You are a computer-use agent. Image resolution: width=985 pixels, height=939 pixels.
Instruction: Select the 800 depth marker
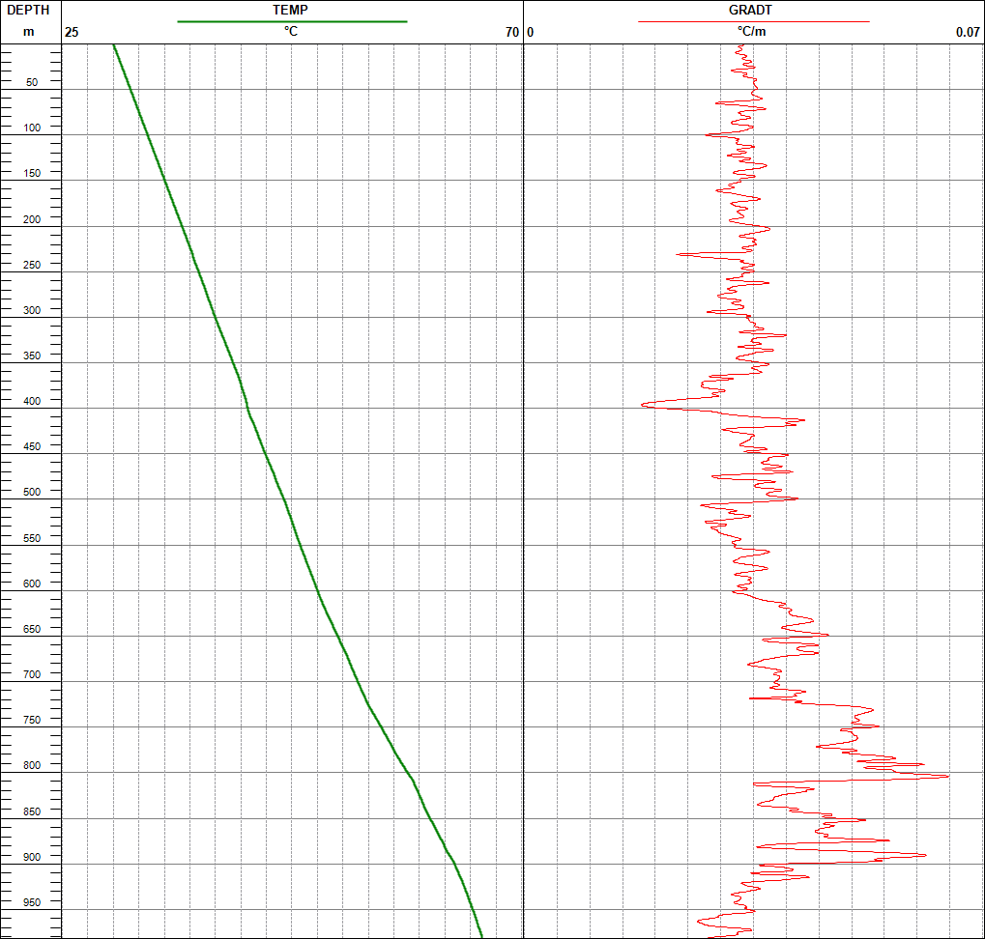pyautogui.click(x=32, y=765)
